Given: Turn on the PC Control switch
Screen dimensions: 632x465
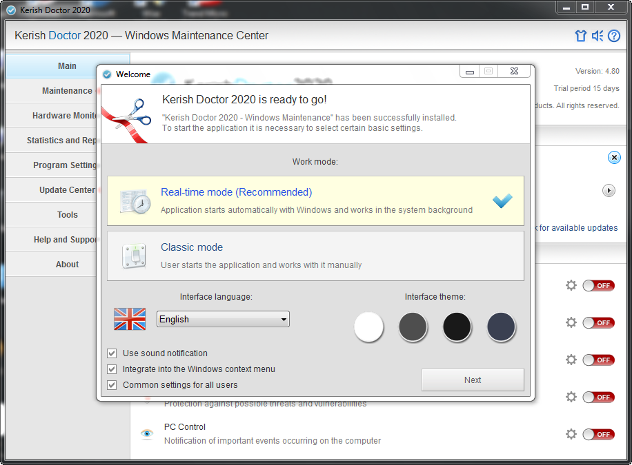Looking at the screenshot, I should [x=599, y=435].
